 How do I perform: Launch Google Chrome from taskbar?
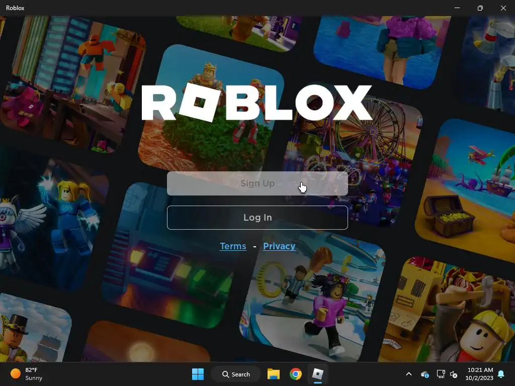click(x=296, y=374)
